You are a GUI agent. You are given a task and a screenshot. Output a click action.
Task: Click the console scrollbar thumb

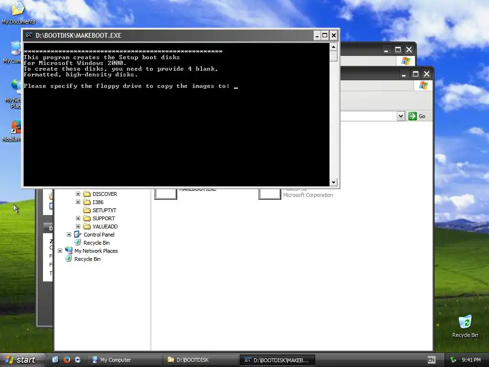click(x=333, y=56)
